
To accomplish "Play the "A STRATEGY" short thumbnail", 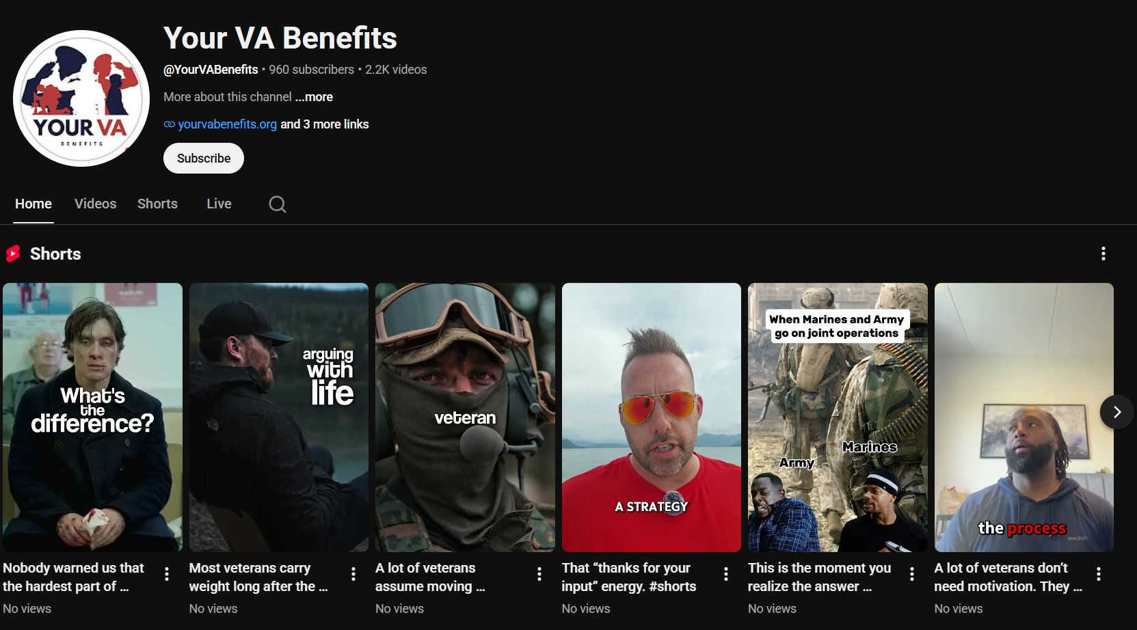I will pos(652,417).
